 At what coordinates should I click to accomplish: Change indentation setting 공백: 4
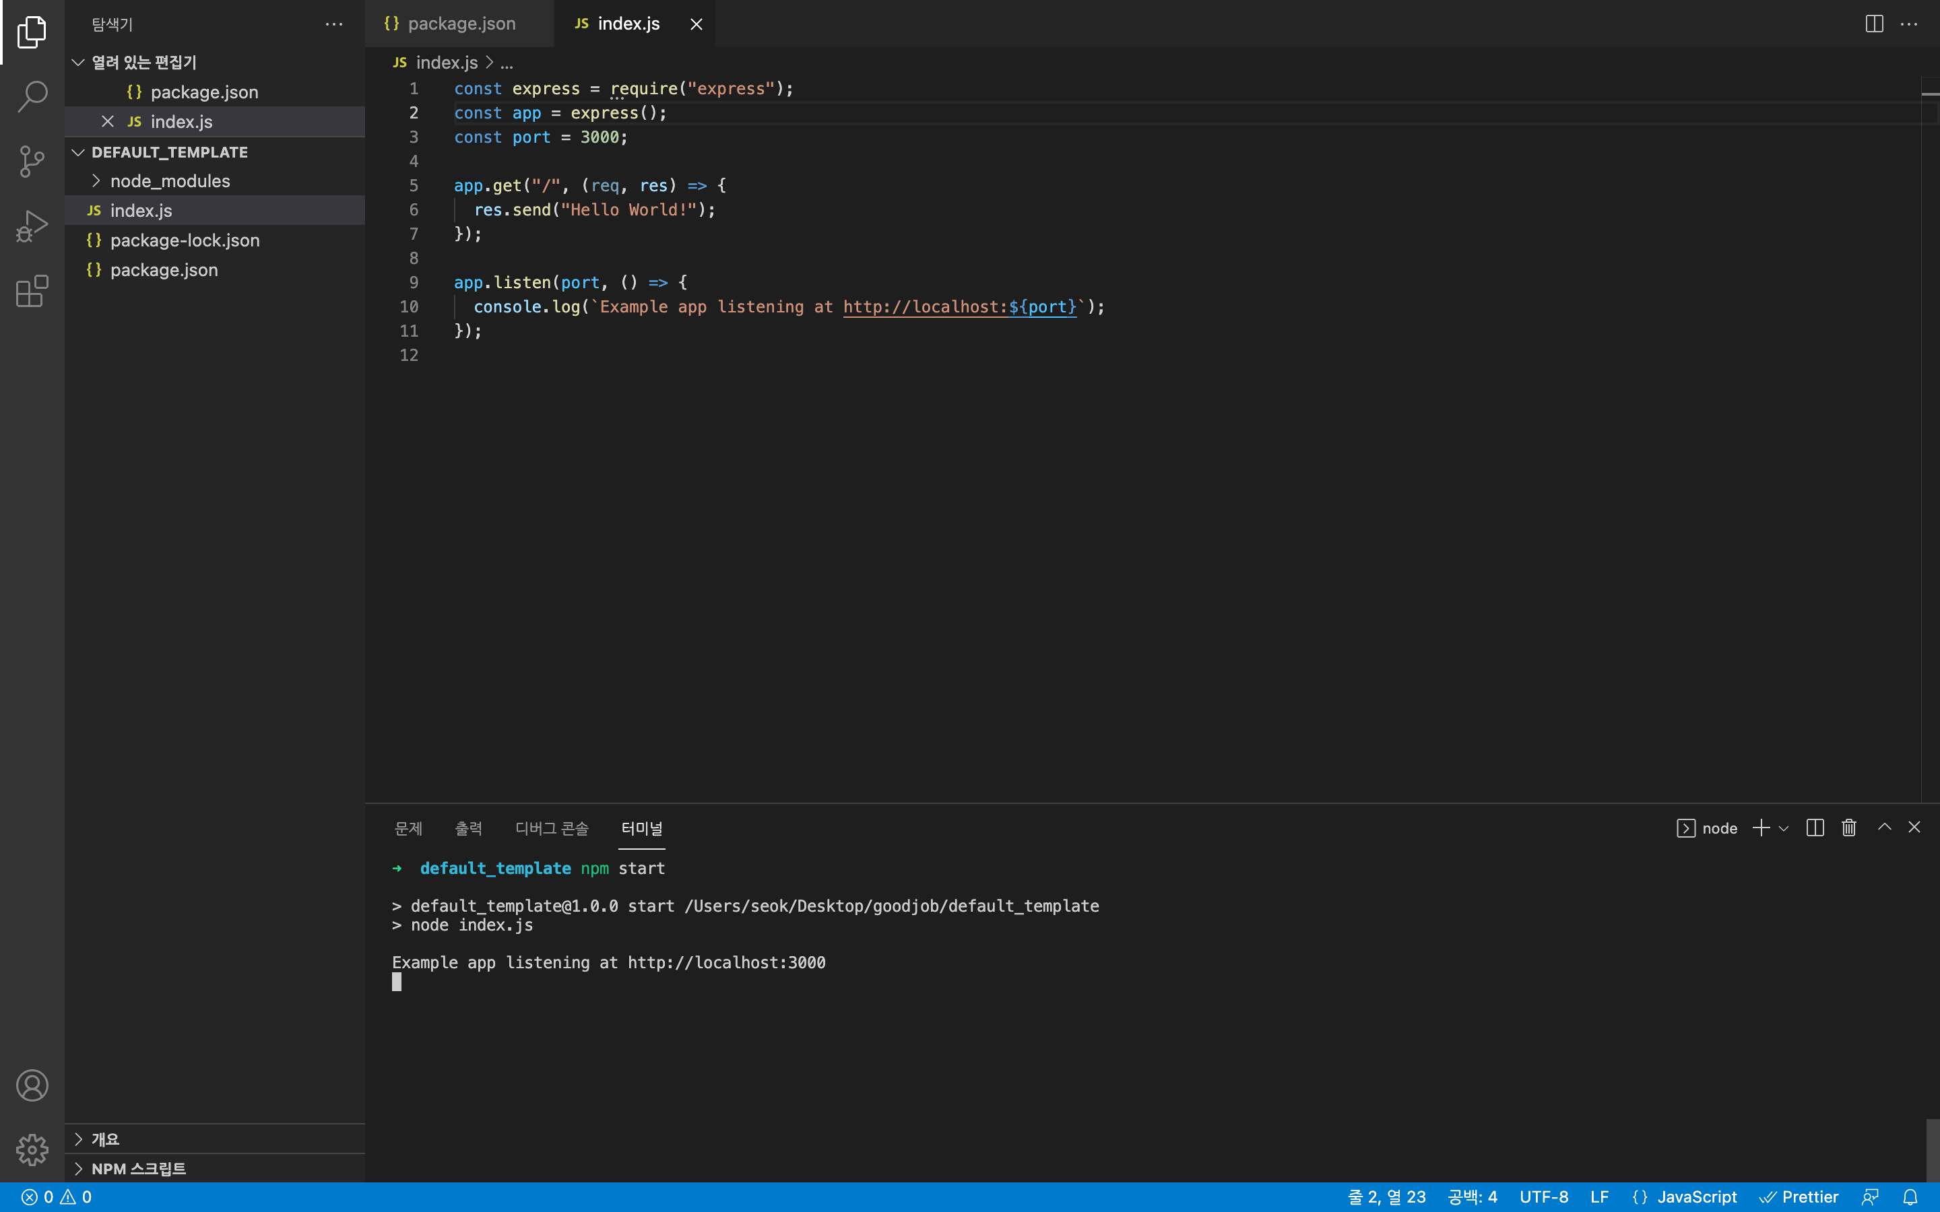[x=1473, y=1197]
